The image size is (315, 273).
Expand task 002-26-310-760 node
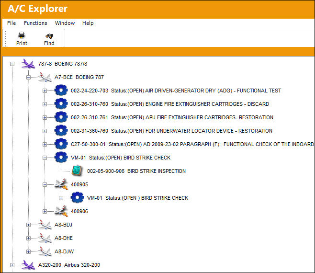pyautogui.click(x=45, y=104)
